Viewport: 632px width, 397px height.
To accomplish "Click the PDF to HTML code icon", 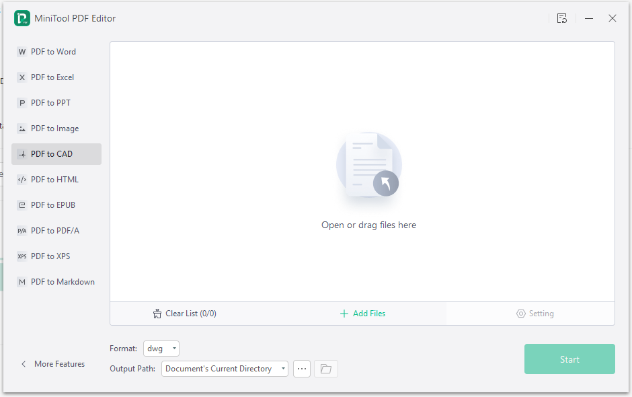I will tap(22, 180).
